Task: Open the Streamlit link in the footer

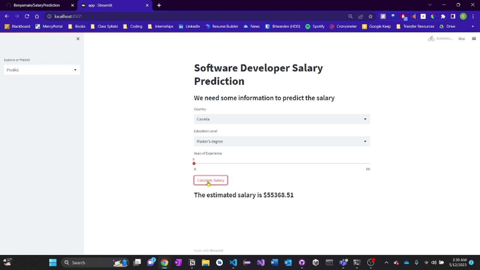Action: (216, 250)
